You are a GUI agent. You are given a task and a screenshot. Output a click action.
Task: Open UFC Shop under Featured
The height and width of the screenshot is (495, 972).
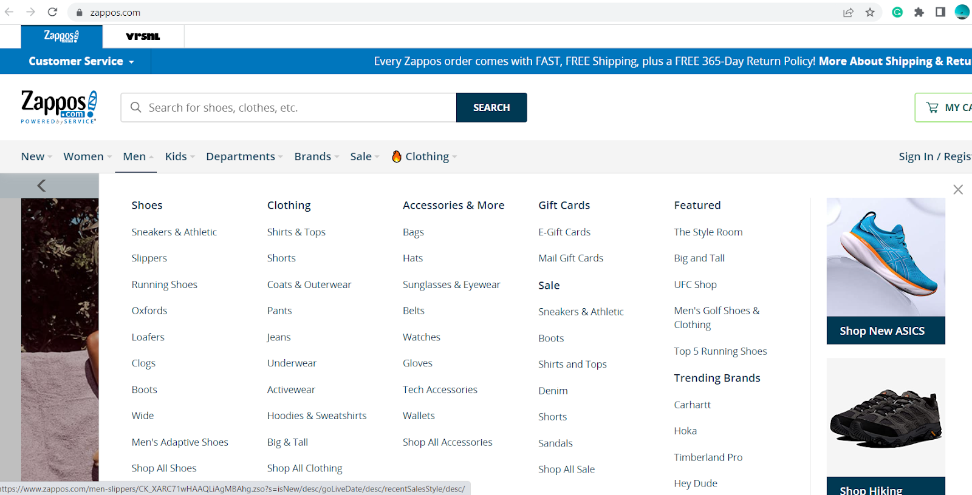(x=696, y=285)
